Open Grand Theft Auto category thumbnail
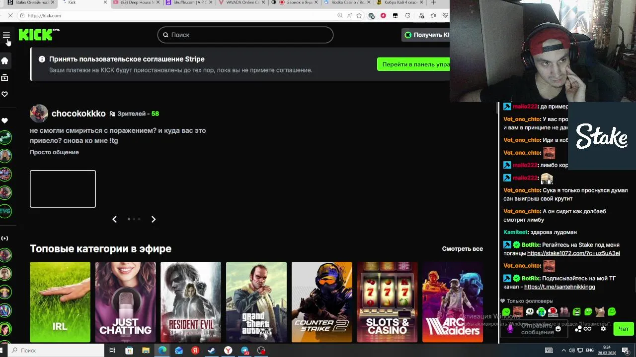 [x=256, y=302]
